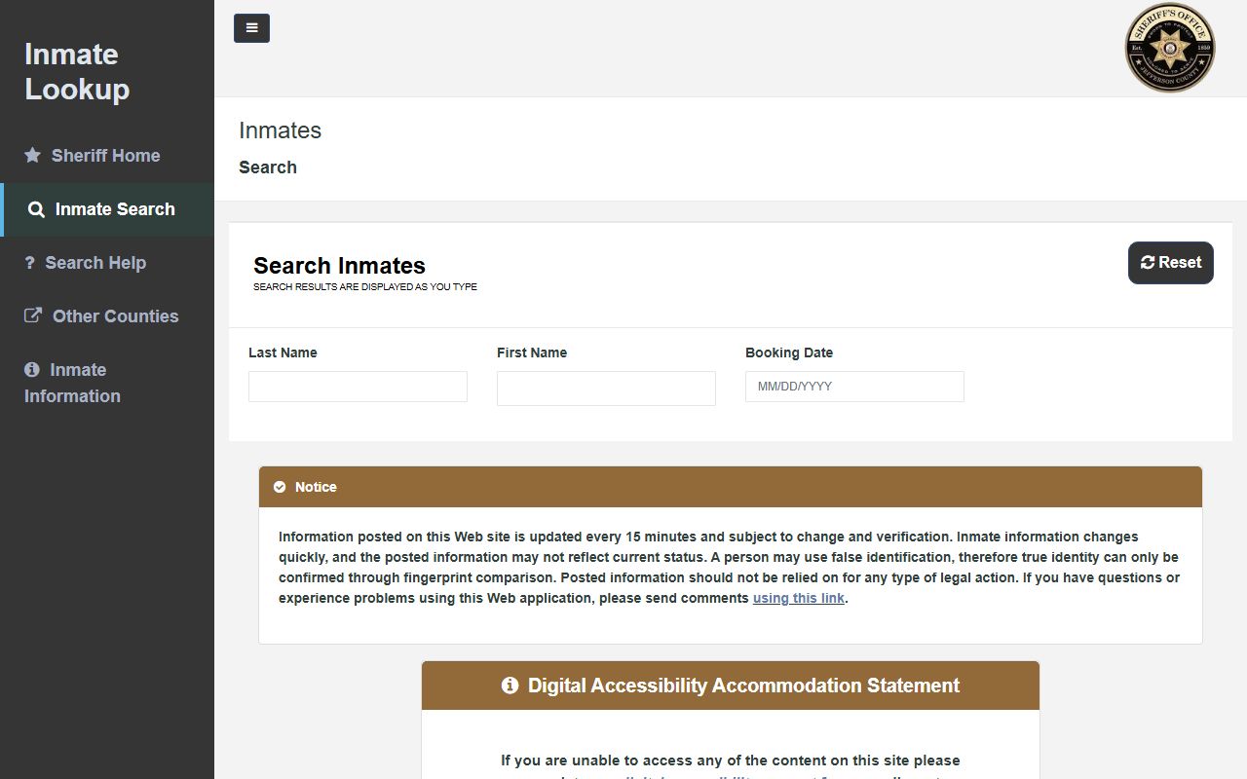Click the Search Inmates panel heading
The height and width of the screenshot is (779, 1247).
(x=339, y=266)
